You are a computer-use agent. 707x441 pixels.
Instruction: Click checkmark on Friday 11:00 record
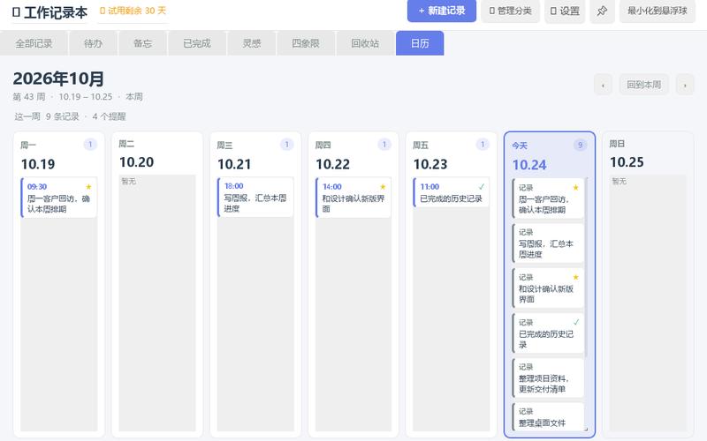tap(481, 187)
